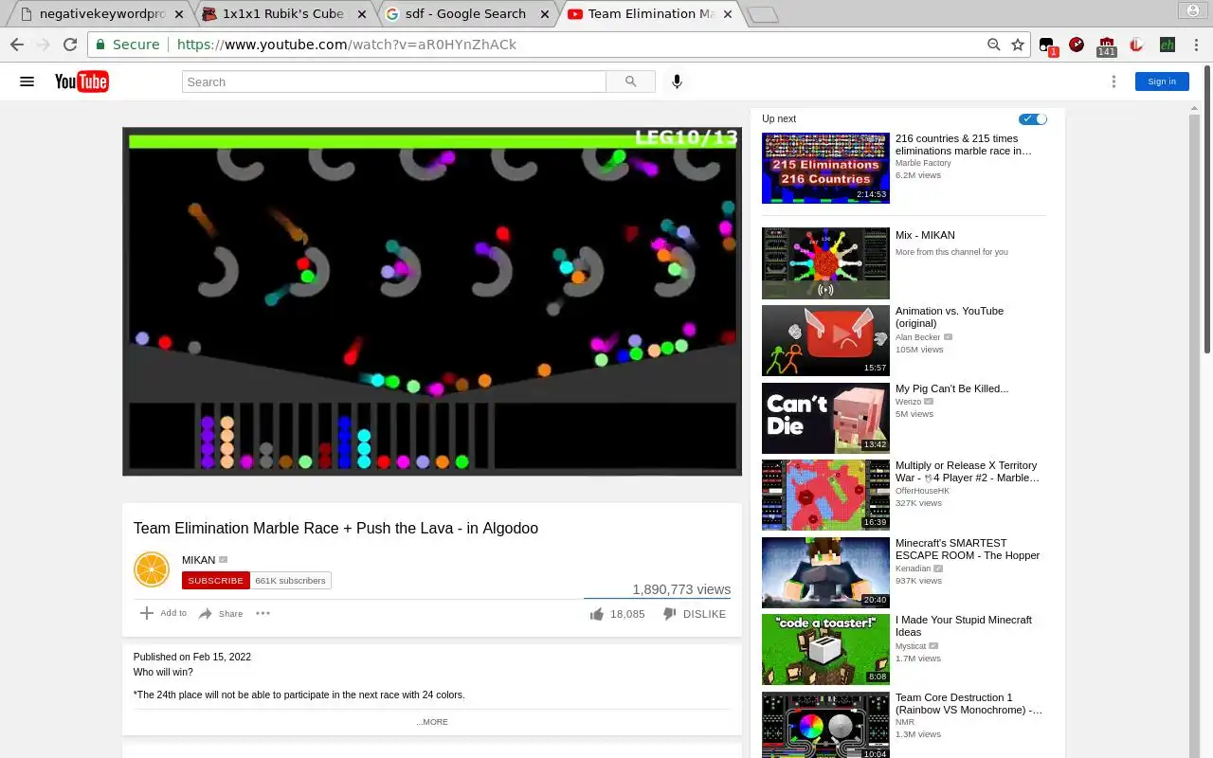Go back with browser back arrow
The width and height of the screenshot is (1213, 758).
[x=17, y=45]
